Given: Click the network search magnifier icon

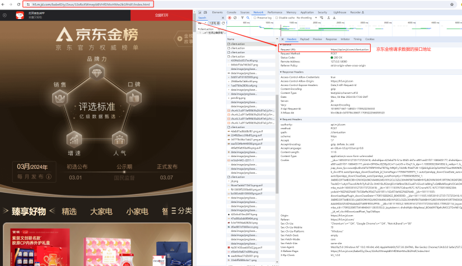Looking at the screenshot, I should [248, 18].
